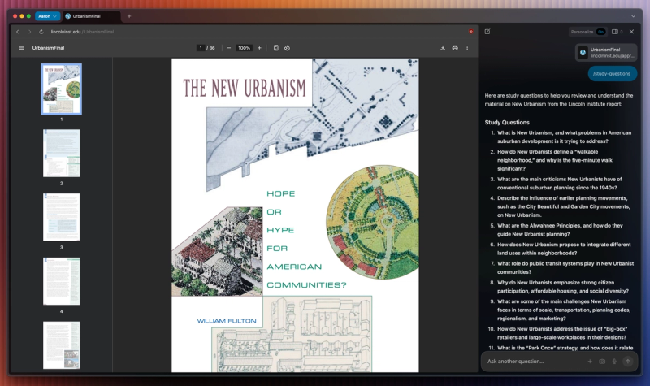
Task: Download the UrbanismFinal PDF
Action: [x=443, y=48]
